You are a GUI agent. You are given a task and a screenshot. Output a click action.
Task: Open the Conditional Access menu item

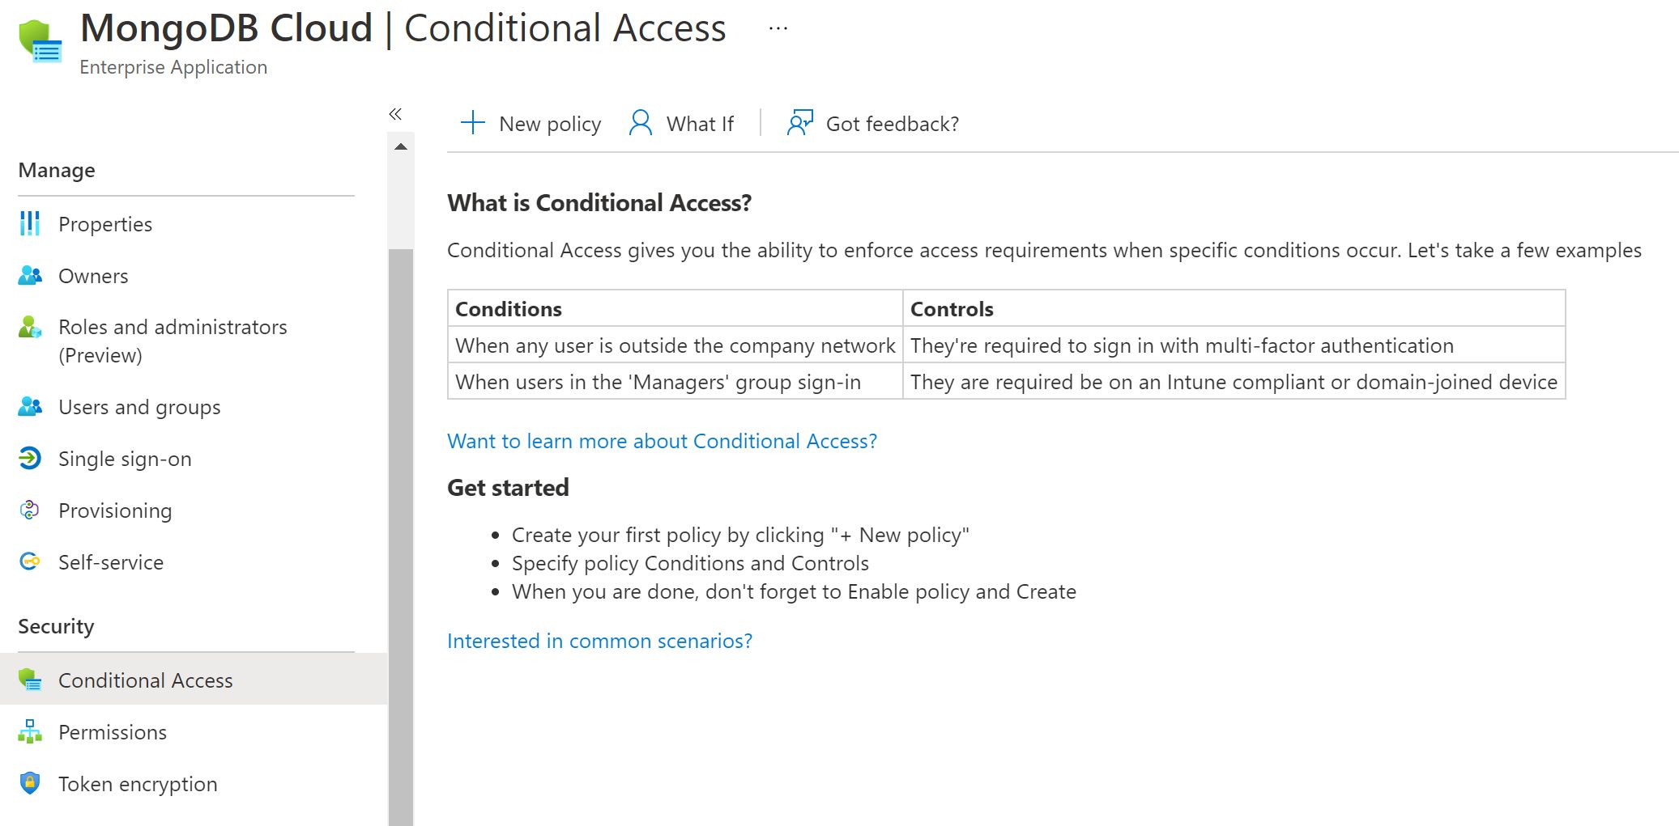pos(146,680)
